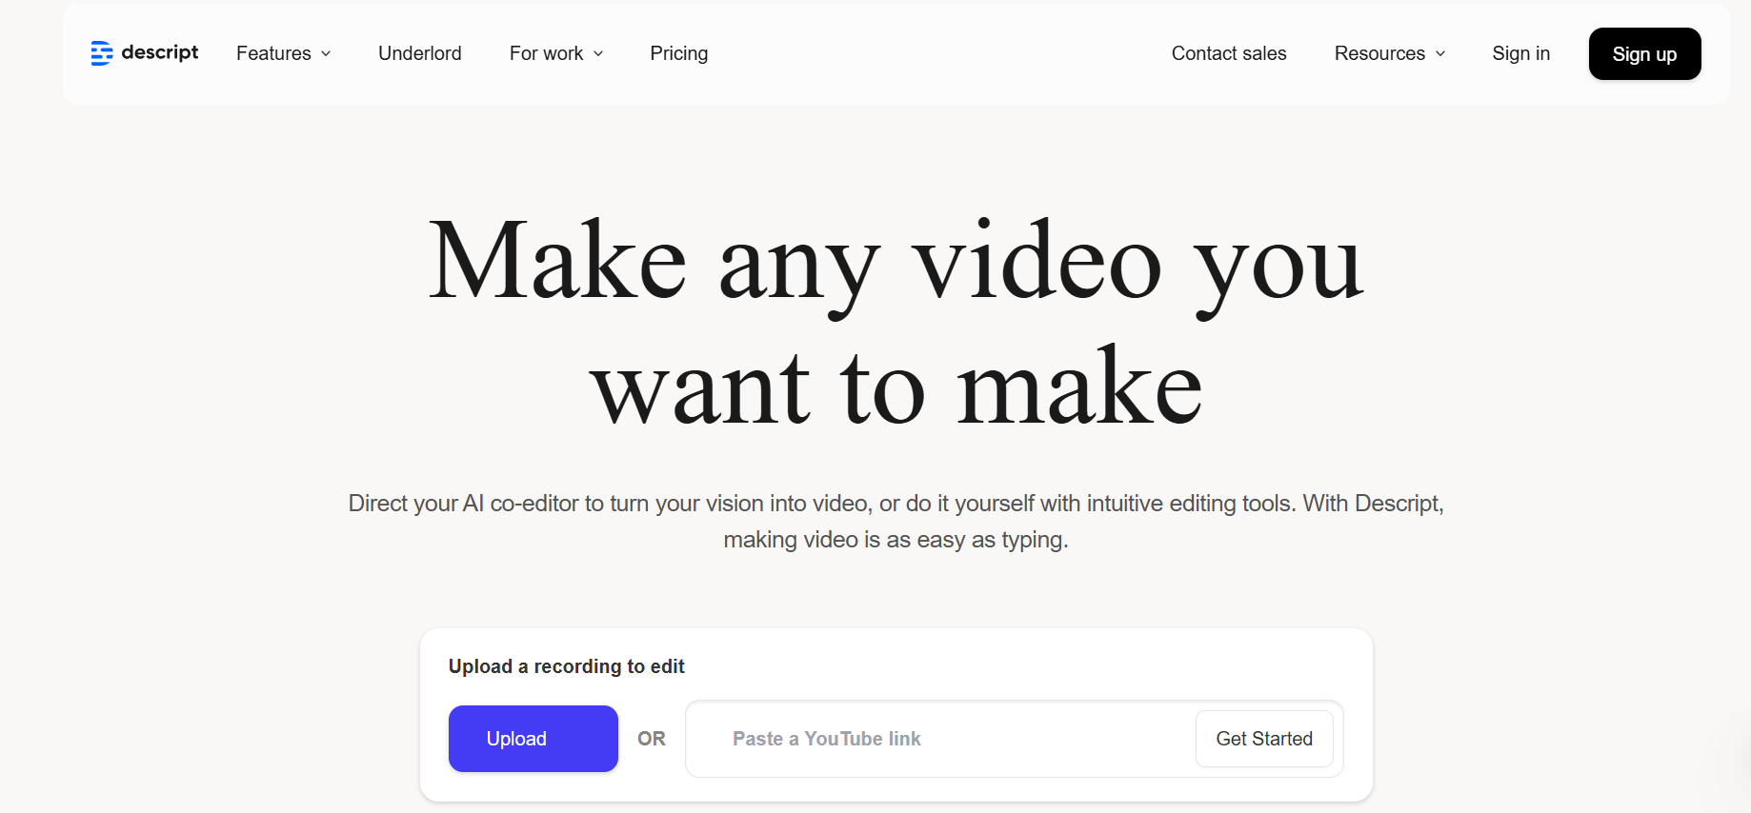
Task: Click the blue Upload button
Action: tap(533, 739)
